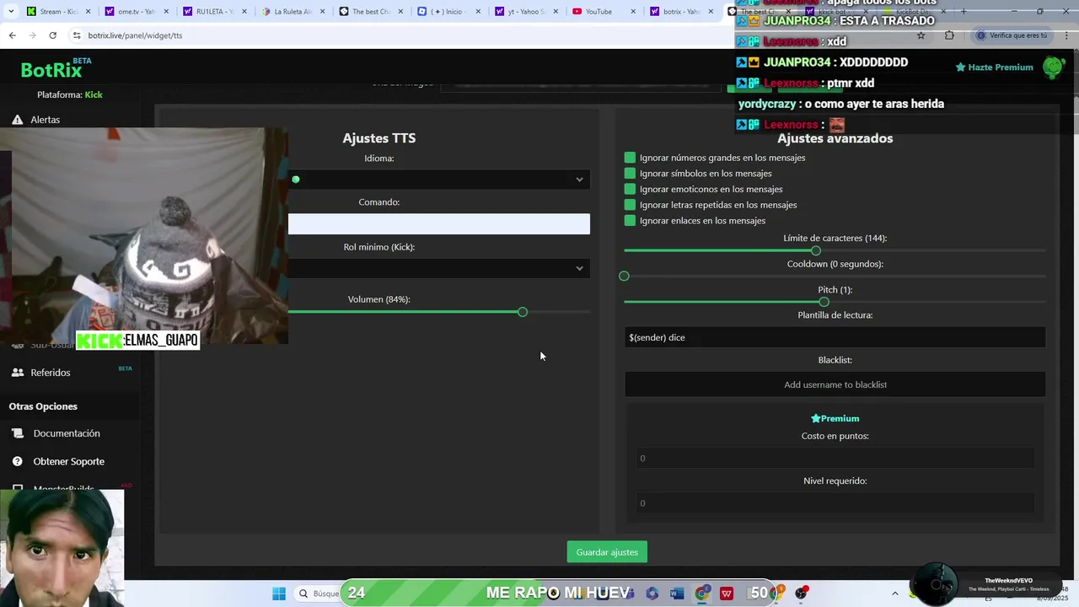Click Guardar ajustes button
1079x607 pixels.
click(607, 552)
